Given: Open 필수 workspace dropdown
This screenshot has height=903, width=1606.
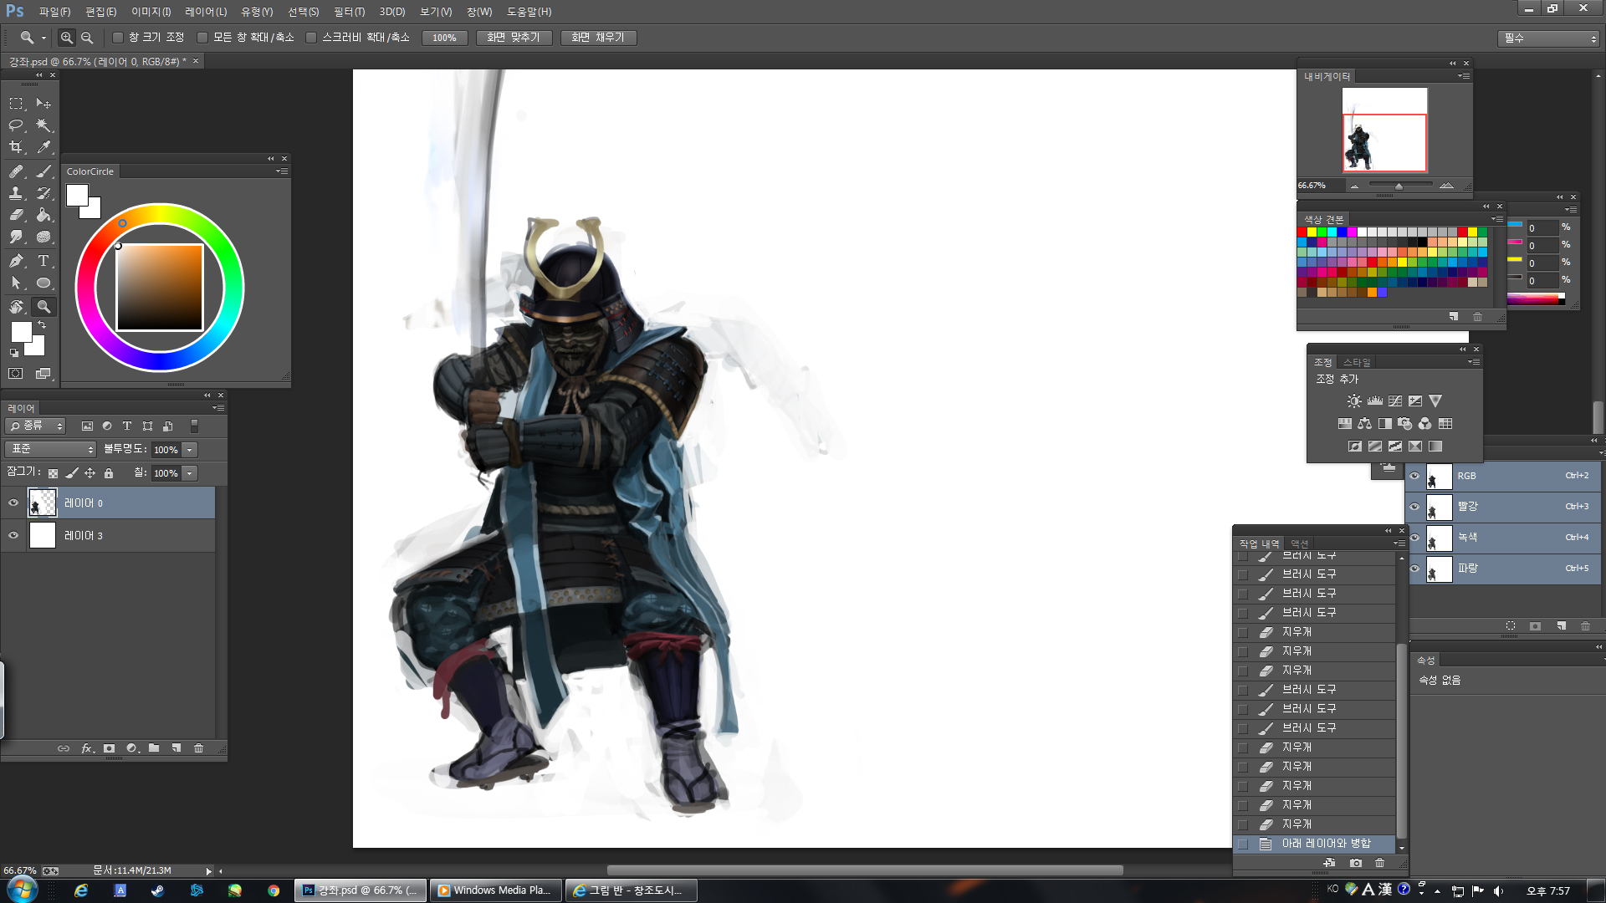Looking at the screenshot, I should (1548, 38).
